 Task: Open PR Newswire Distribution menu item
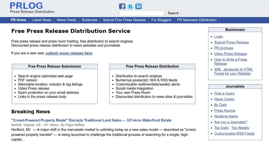(x=197, y=20)
